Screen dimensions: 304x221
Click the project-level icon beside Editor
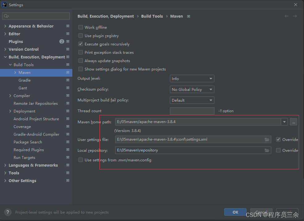68,34
